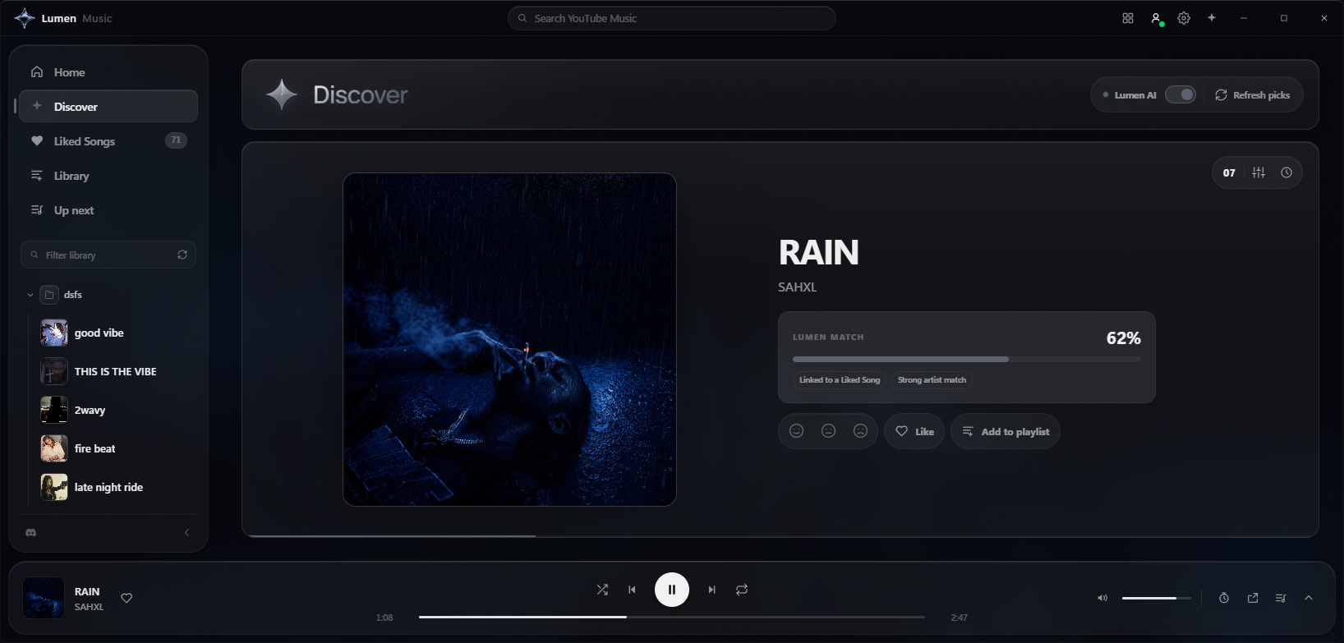Skip to the previous track

coord(632,590)
